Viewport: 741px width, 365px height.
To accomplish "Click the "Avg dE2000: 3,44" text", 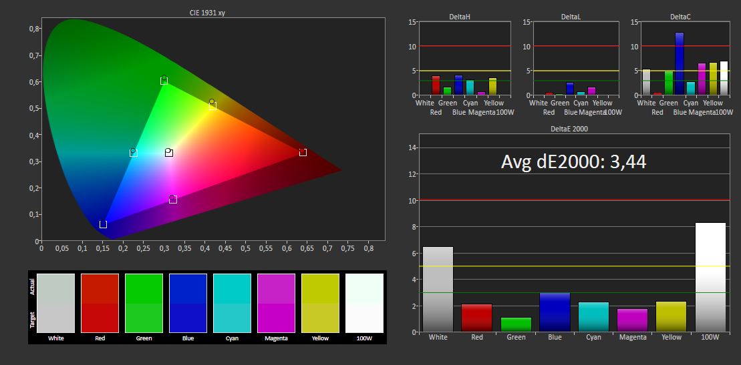I will tap(574, 161).
